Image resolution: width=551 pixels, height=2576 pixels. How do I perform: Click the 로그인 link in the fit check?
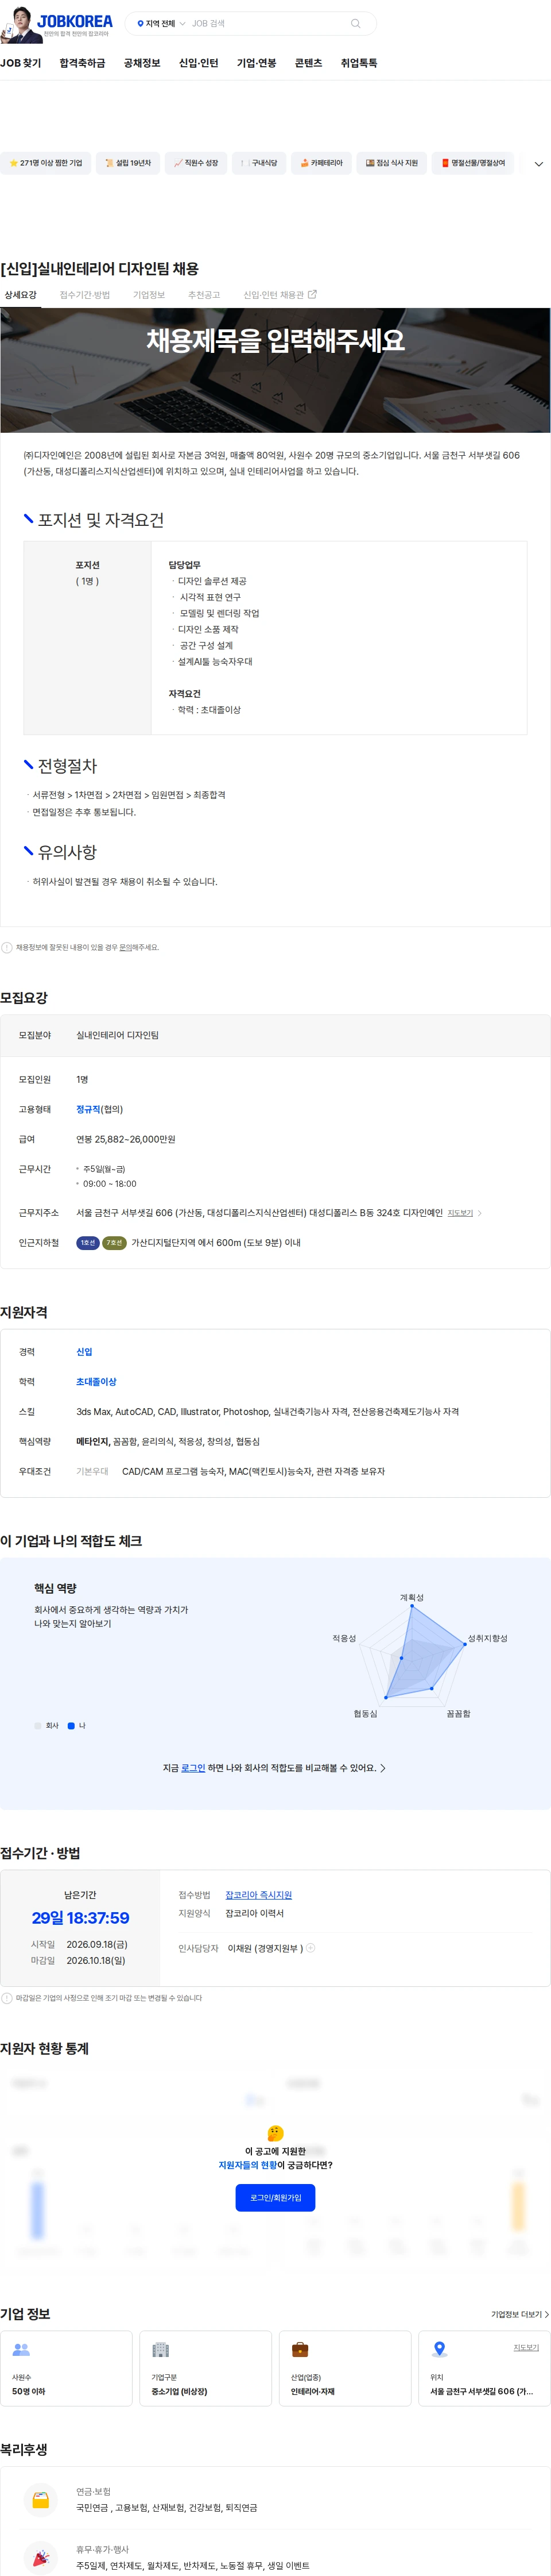point(193,1768)
